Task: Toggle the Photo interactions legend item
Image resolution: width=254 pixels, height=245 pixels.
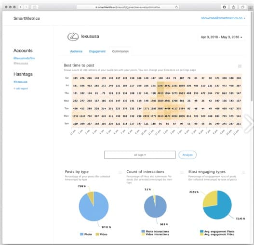Action: pos(155,232)
